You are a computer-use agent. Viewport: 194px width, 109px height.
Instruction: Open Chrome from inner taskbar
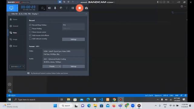click(x=114, y=100)
